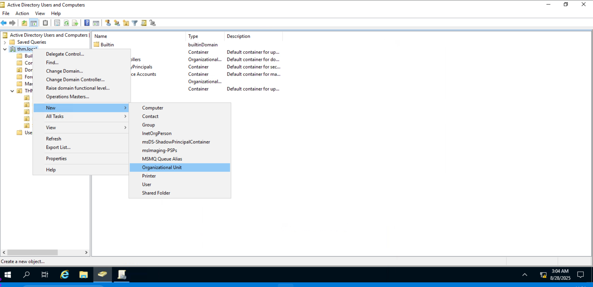
Task: Click Add to group toolbar icon
Action: pyautogui.click(x=153, y=23)
